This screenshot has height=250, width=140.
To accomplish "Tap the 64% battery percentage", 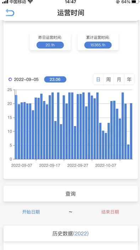I will coord(126,2).
